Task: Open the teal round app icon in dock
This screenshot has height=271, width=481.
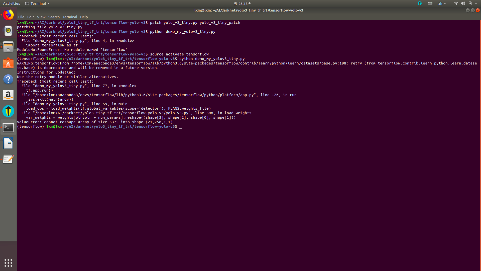Action: click(8, 111)
